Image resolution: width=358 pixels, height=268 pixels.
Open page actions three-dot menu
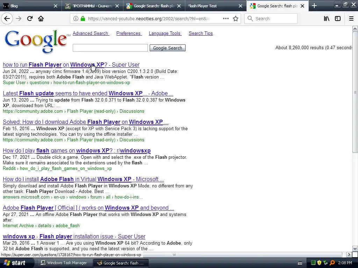(225, 19)
